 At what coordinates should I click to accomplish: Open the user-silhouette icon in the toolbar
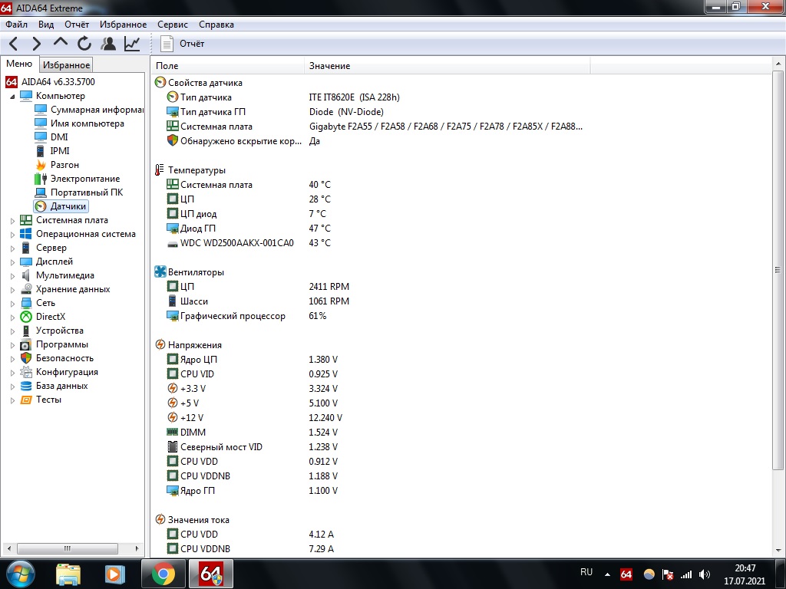pyautogui.click(x=107, y=44)
